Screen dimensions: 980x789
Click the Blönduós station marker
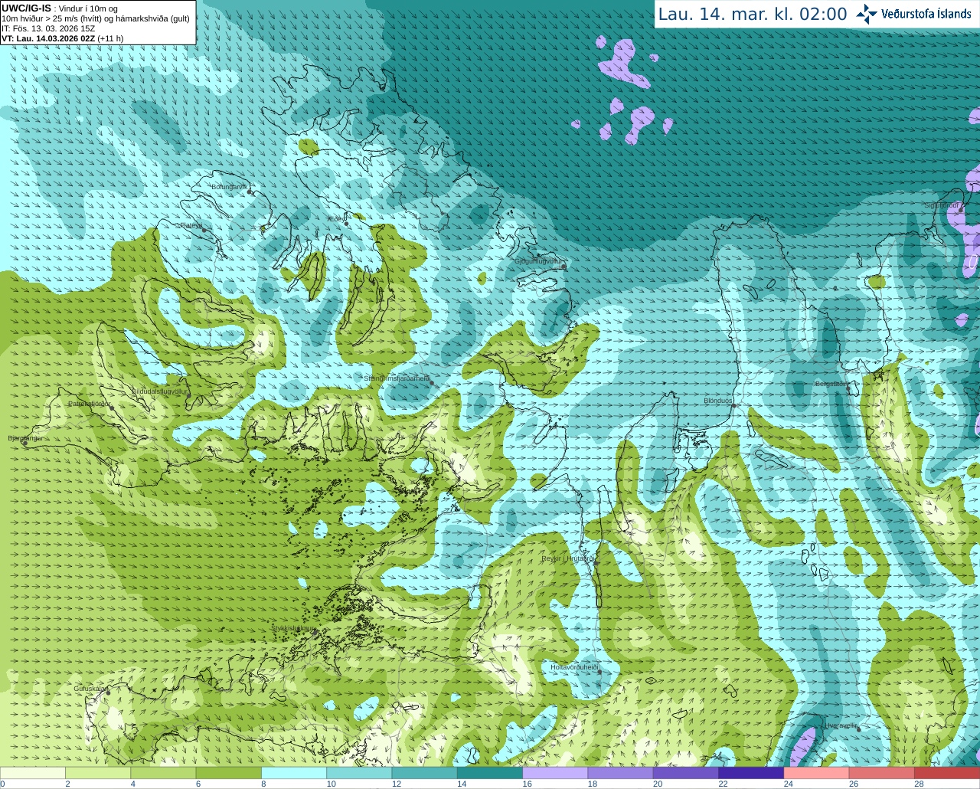point(733,406)
